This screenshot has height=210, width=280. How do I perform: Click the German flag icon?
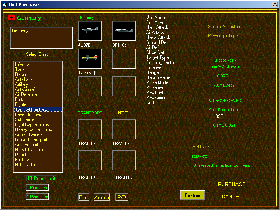pyautogui.click(x=12, y=18)
